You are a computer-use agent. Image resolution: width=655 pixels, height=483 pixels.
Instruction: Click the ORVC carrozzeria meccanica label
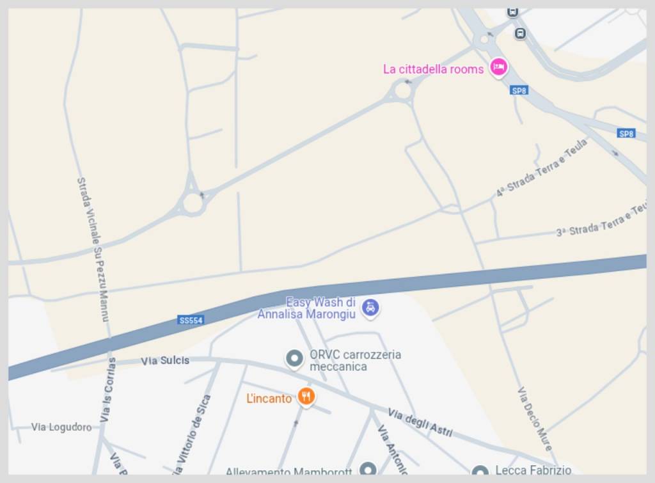pyautogui.click(x=355, y=361)
